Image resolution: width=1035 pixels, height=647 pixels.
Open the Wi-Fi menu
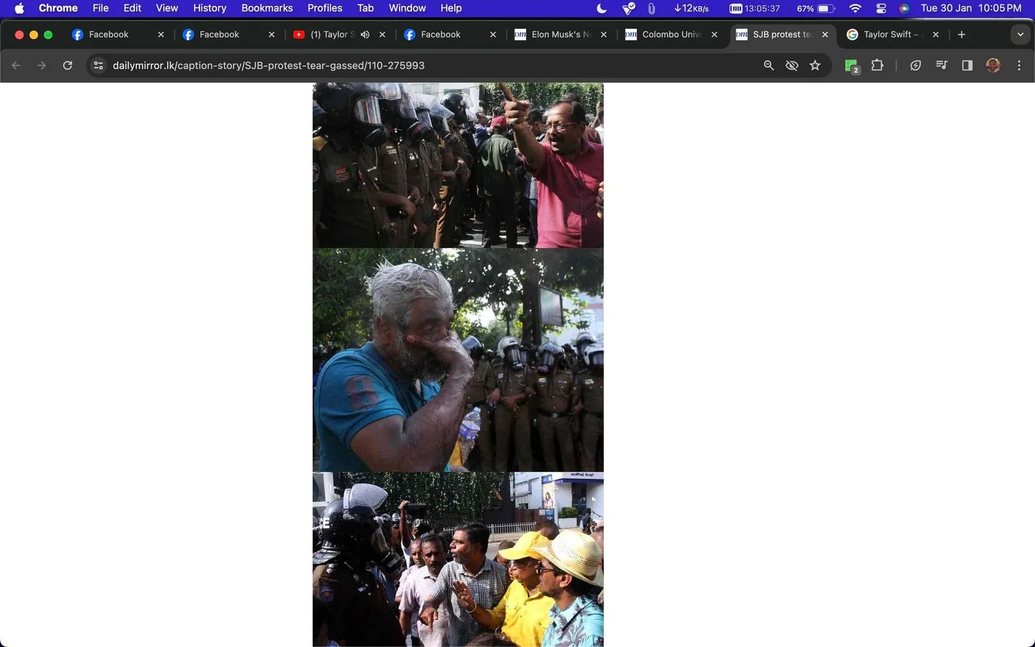855,8
